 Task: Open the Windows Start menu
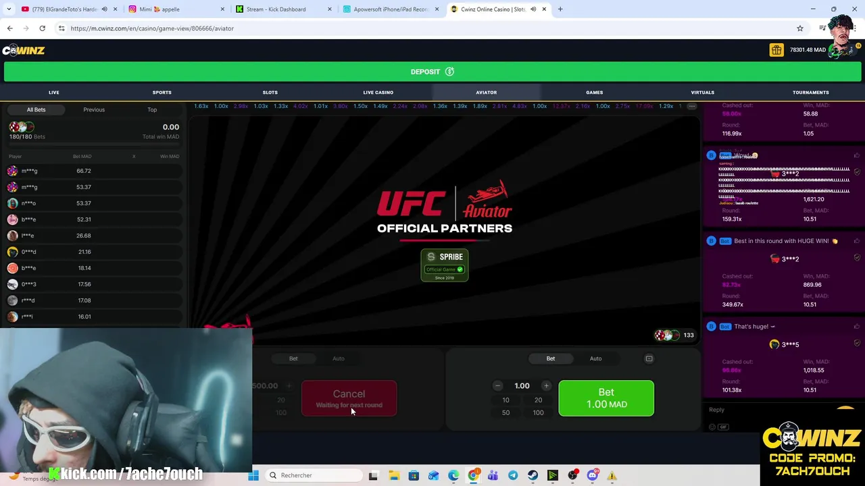pos(253,475)
